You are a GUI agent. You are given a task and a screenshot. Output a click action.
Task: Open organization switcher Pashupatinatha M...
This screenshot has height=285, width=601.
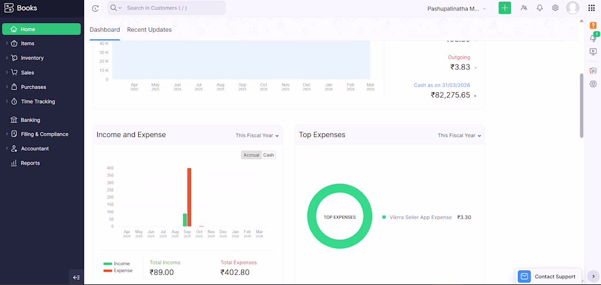(457, 8)
